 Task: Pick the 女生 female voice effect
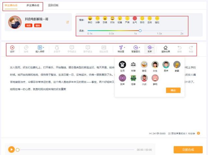pyautogui.click(x=155, y=65)
